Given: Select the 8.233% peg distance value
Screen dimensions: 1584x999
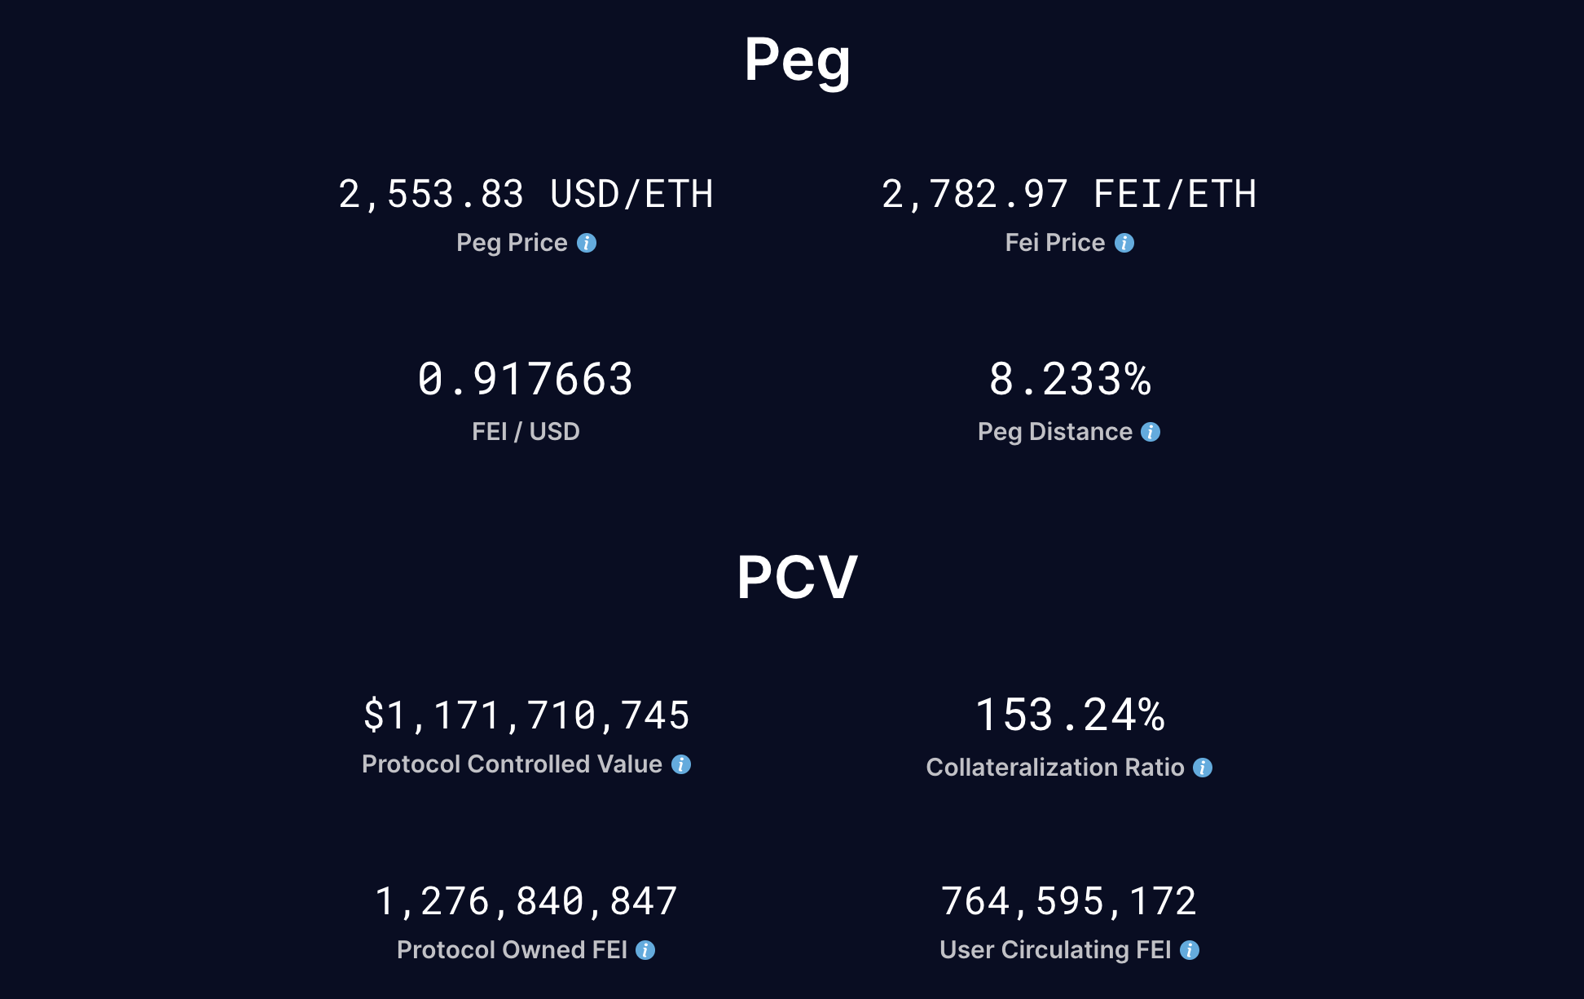Looking at the screenshot, I should tap(1069, 380).
